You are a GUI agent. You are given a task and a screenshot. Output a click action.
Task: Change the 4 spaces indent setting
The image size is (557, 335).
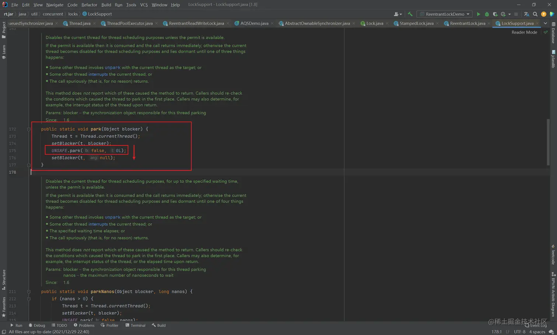tap(537, 332)
